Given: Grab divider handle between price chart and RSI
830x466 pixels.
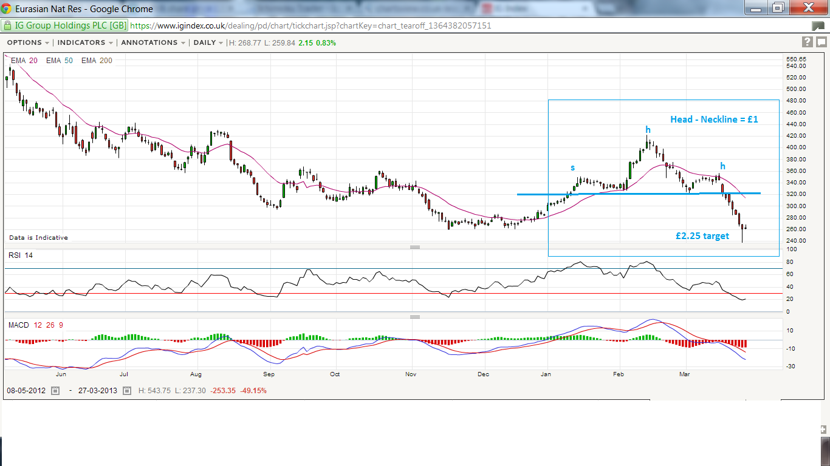Looking at the screenshot, I should point(415,247).
